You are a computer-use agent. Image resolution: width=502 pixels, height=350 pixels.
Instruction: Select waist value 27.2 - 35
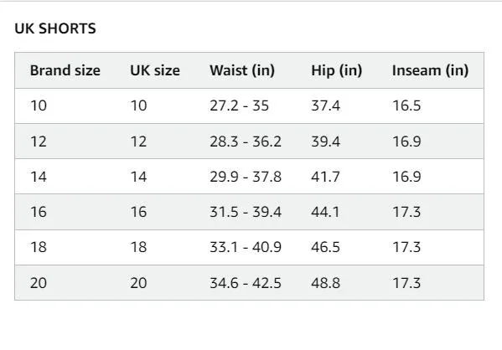tap(239, 106)
